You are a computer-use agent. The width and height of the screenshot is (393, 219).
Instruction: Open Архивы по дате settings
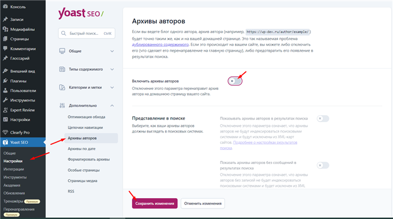click(x=81, y=149)
